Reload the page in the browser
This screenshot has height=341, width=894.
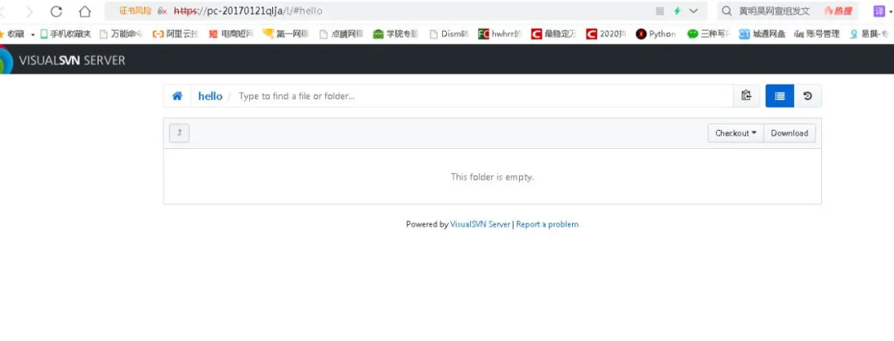coord(56,12)
